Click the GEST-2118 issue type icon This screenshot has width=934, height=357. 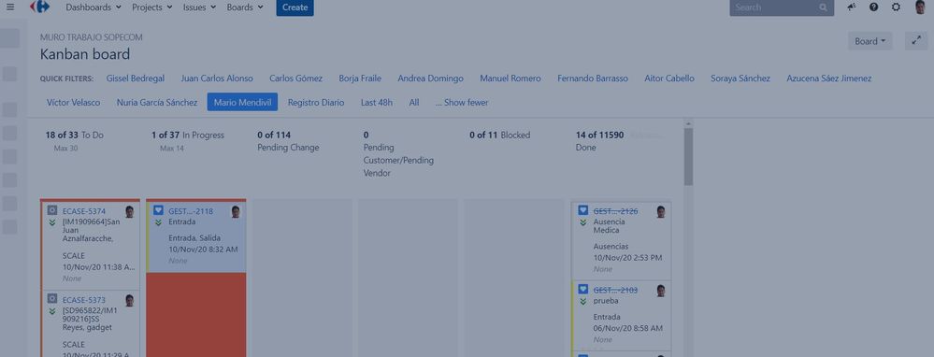tap(158, 210)
